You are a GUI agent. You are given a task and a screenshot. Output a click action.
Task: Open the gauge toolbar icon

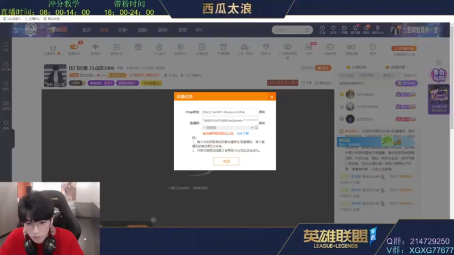click(330, 47)
